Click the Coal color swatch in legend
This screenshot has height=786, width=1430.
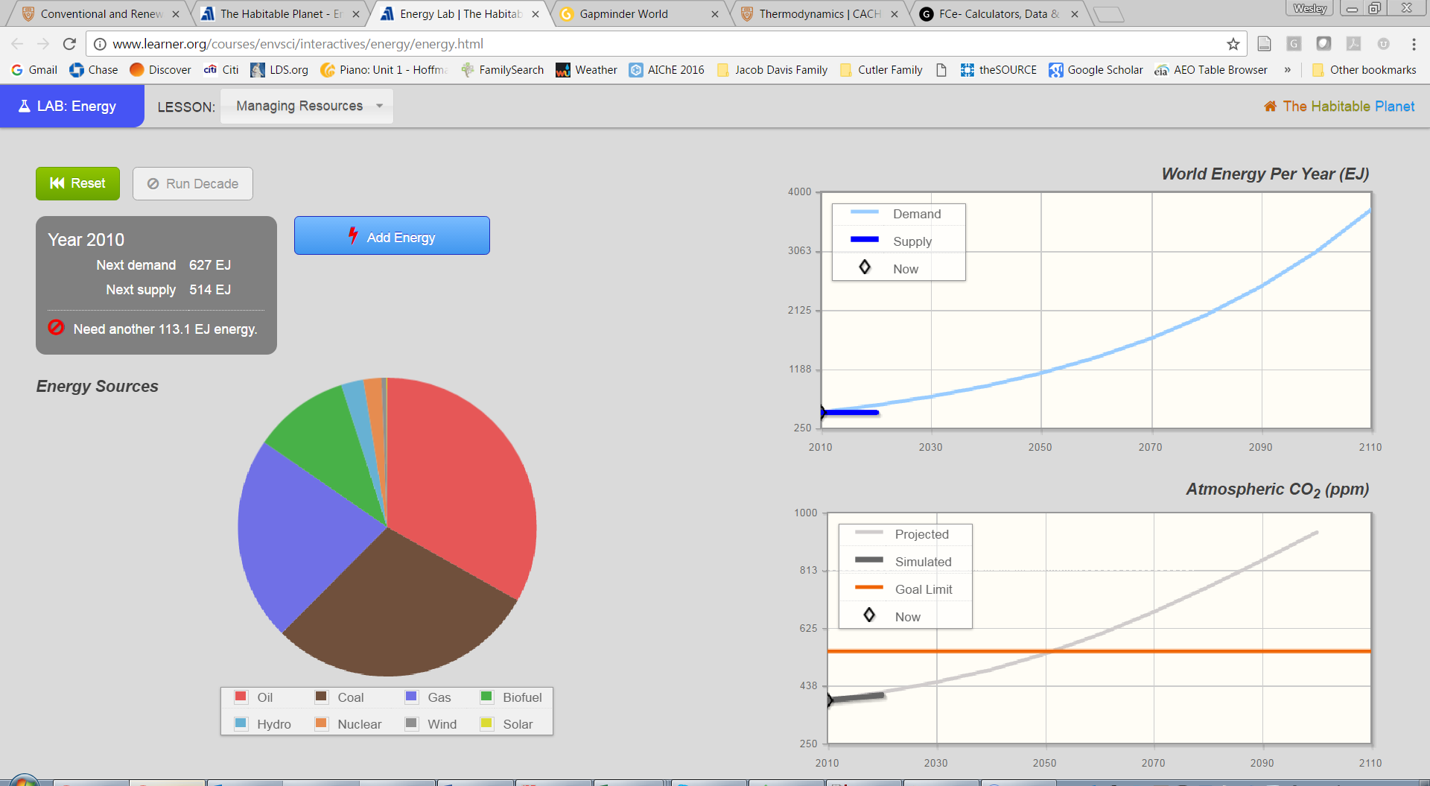pos(322,697)
